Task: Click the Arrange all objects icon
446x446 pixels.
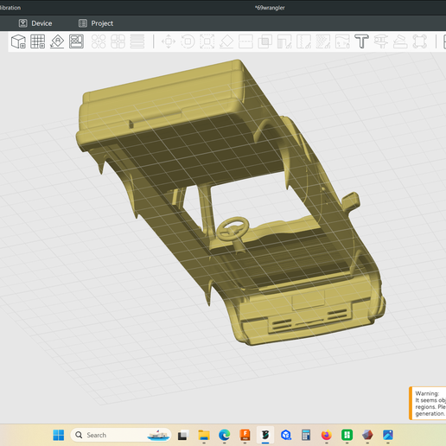Action: (x=76, y=41)
